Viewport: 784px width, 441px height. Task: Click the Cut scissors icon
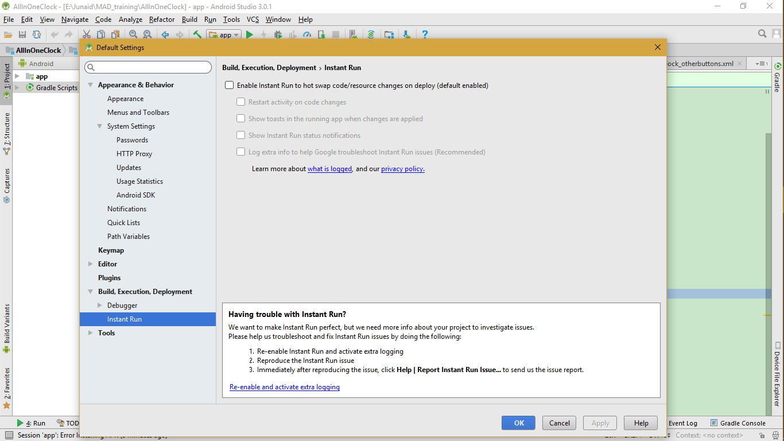[x=87, y=34]
